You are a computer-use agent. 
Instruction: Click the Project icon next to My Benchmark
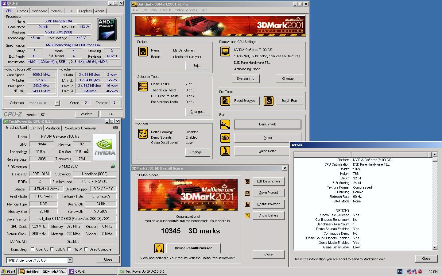click(x=143, y=52)
